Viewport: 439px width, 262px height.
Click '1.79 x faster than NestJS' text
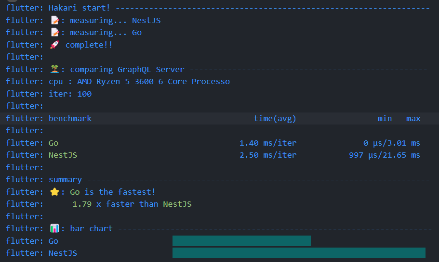[x=132, y=204]
